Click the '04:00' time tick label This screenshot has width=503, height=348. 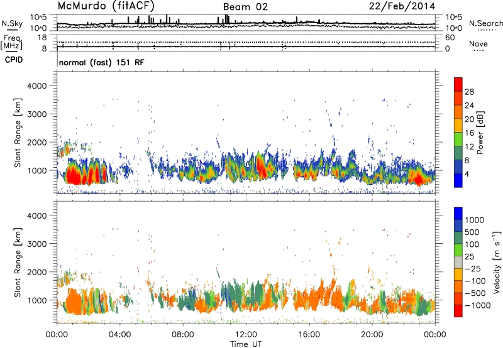pyautogui.click(x=119, y=335)
